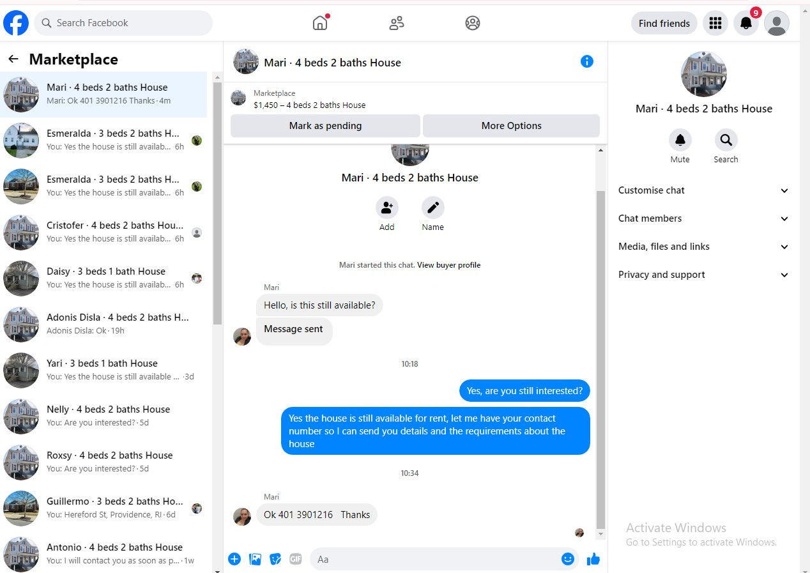This screenshot has height=573, width=810.
Task: Click the Find friends button
Action: (664, 23)
